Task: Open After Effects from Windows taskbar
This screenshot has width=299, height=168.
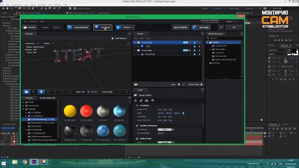Action: (x=34, y=162)
